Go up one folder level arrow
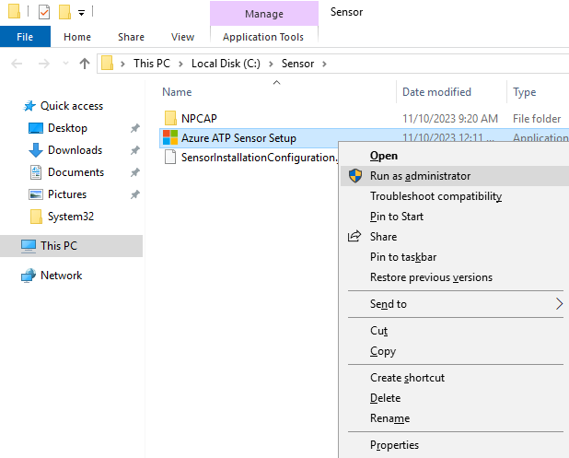Image resolution: width=569 pixels, height=458 pixels. (x=85, y=64)
